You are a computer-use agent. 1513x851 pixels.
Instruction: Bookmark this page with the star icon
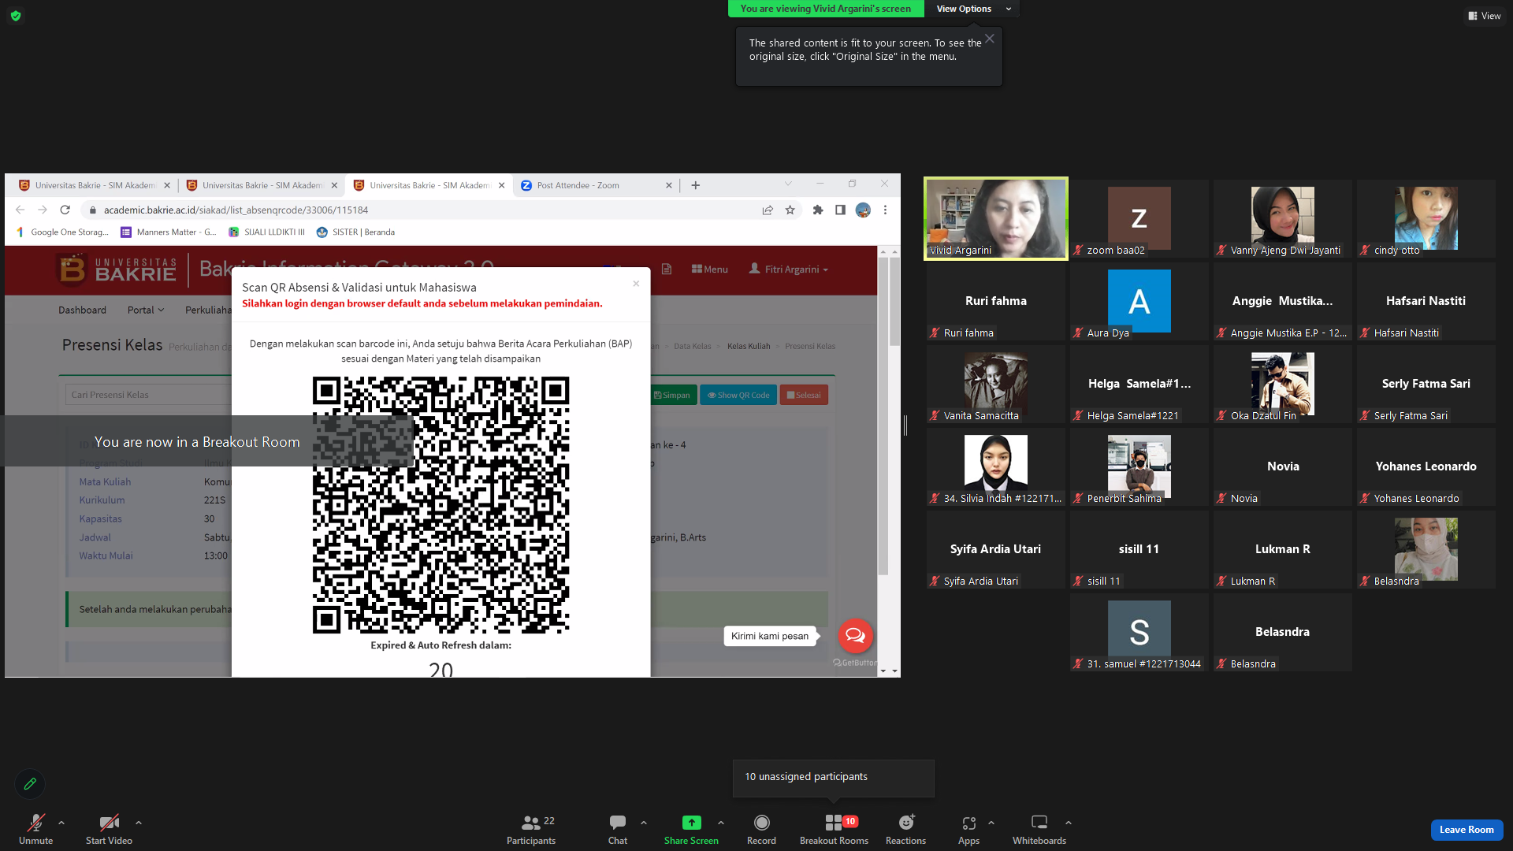790,210
